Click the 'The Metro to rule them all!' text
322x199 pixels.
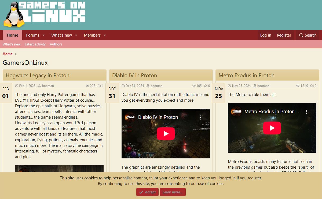click(x=252, y=95)
